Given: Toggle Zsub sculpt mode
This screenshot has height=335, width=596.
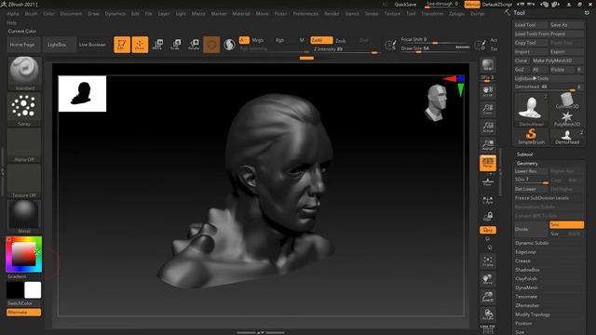Looking at the screenshot, I should point(341,40).
